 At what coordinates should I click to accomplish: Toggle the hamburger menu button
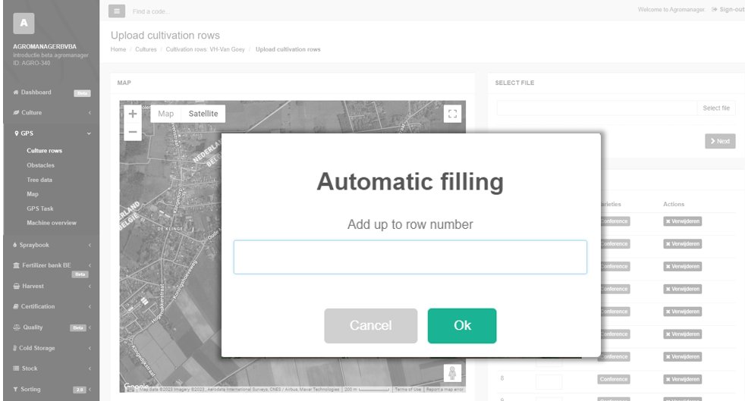[117, 11]
